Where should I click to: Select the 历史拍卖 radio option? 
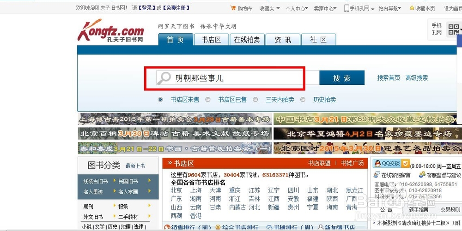(x=303, y=100)
